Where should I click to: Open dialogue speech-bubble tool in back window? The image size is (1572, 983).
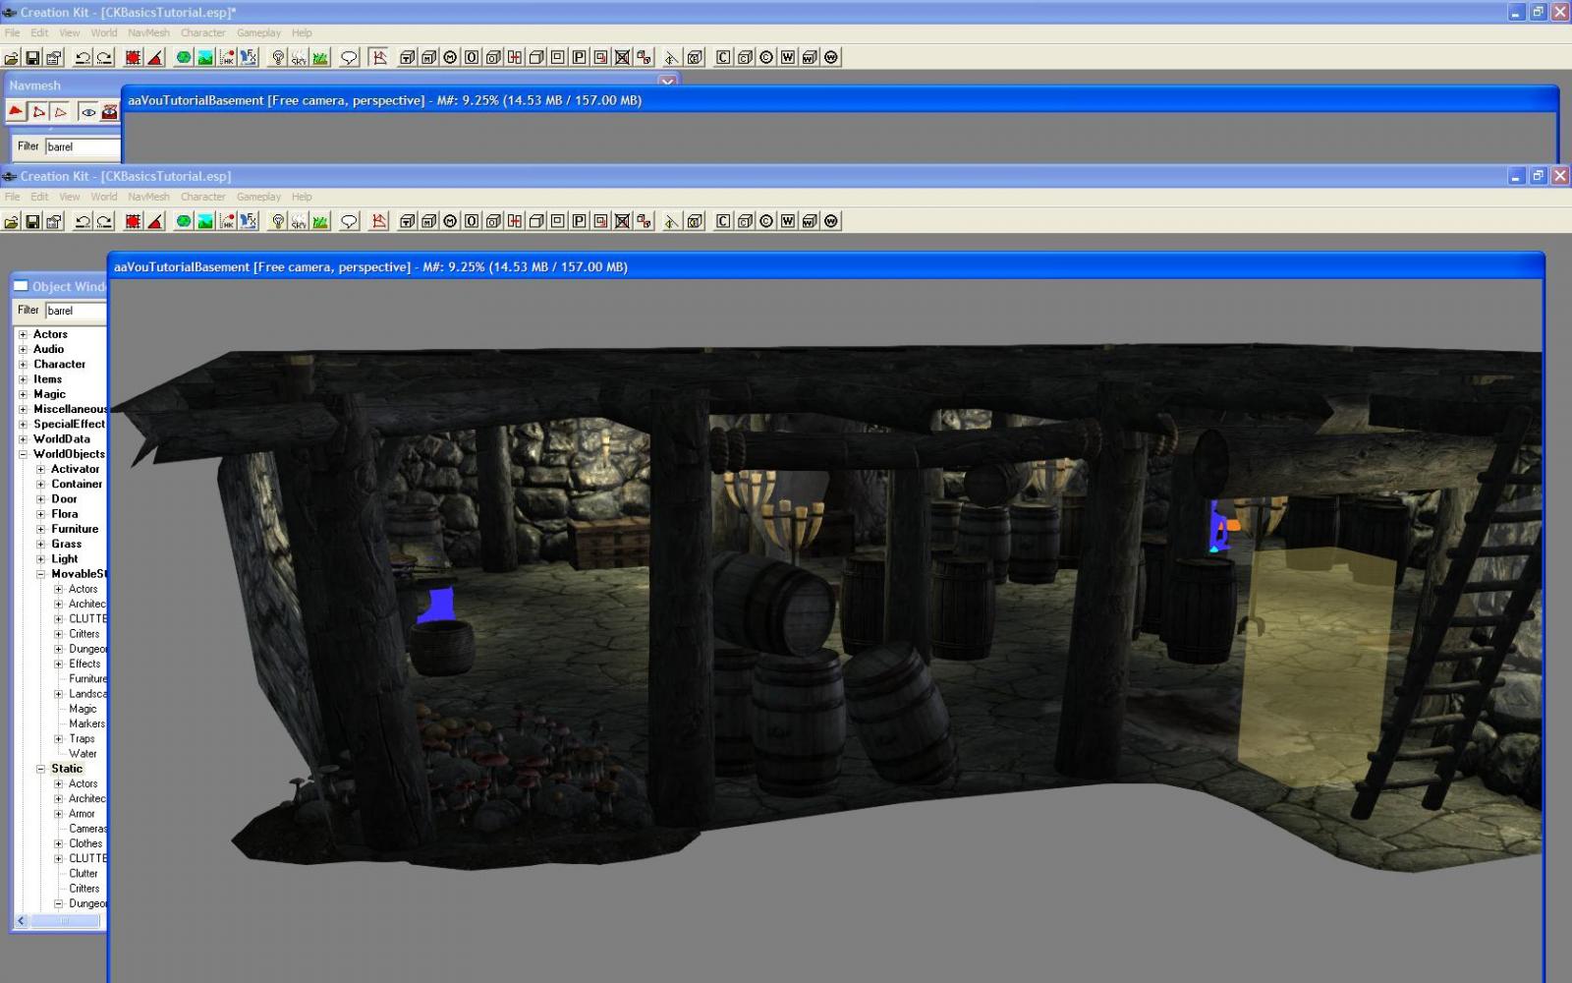coord(349,58)
